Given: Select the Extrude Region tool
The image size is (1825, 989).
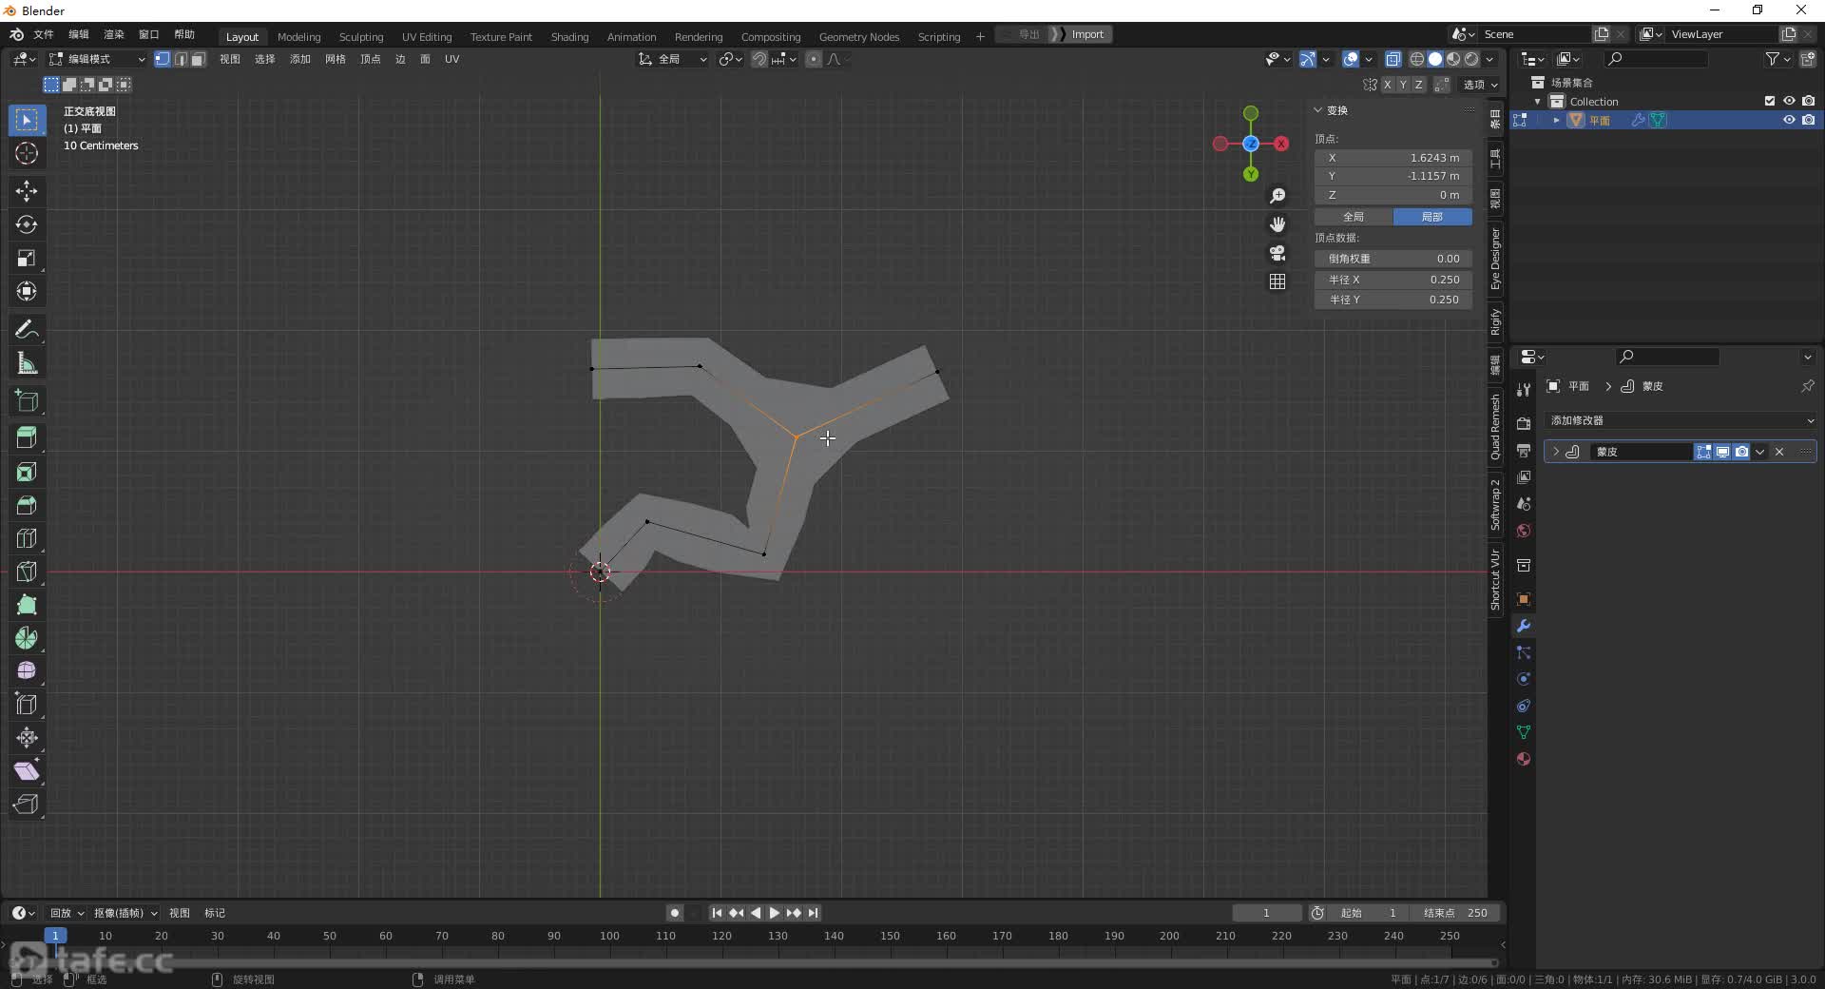Looking at the screenshot, I should point(27,437).
